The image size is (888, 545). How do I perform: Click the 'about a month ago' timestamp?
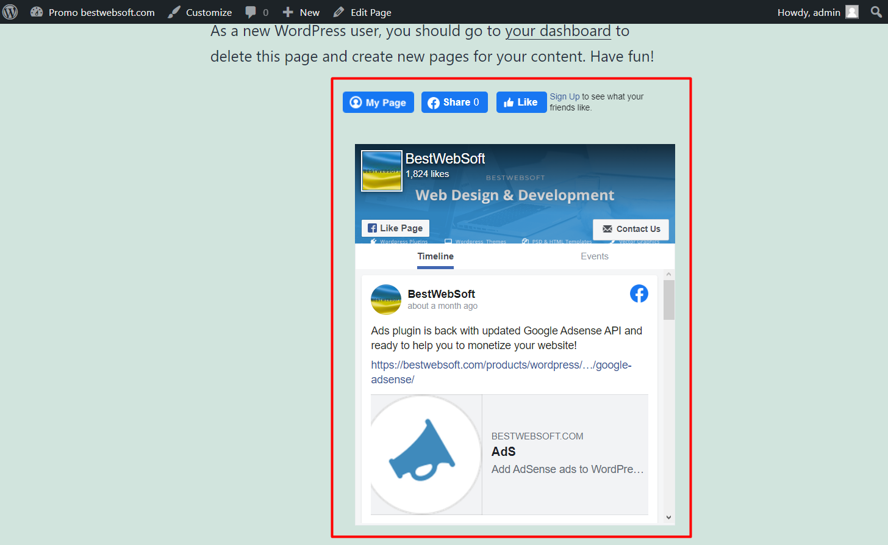(x=443, y=306)
